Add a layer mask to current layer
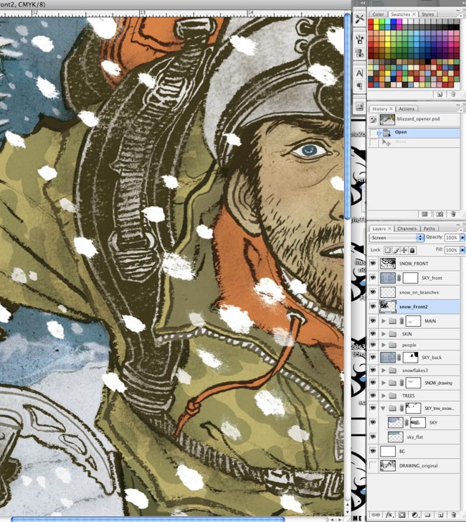This screenshot has height=522, width=466. [x=401, y=516]
